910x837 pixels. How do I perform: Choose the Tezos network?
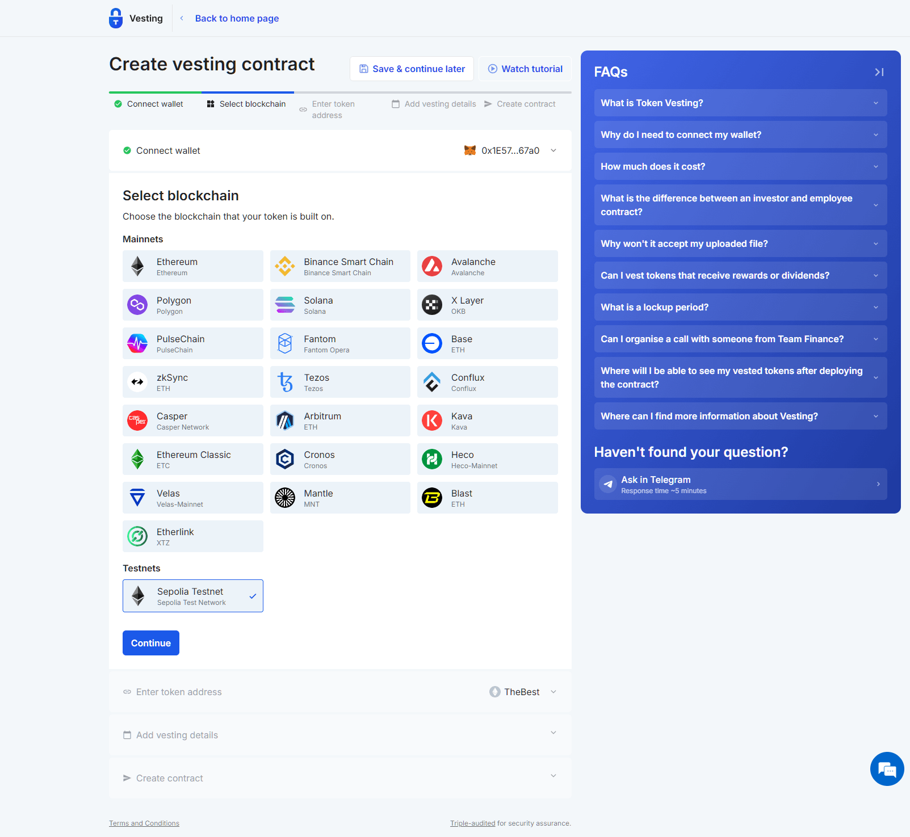[x=339, y=381]
